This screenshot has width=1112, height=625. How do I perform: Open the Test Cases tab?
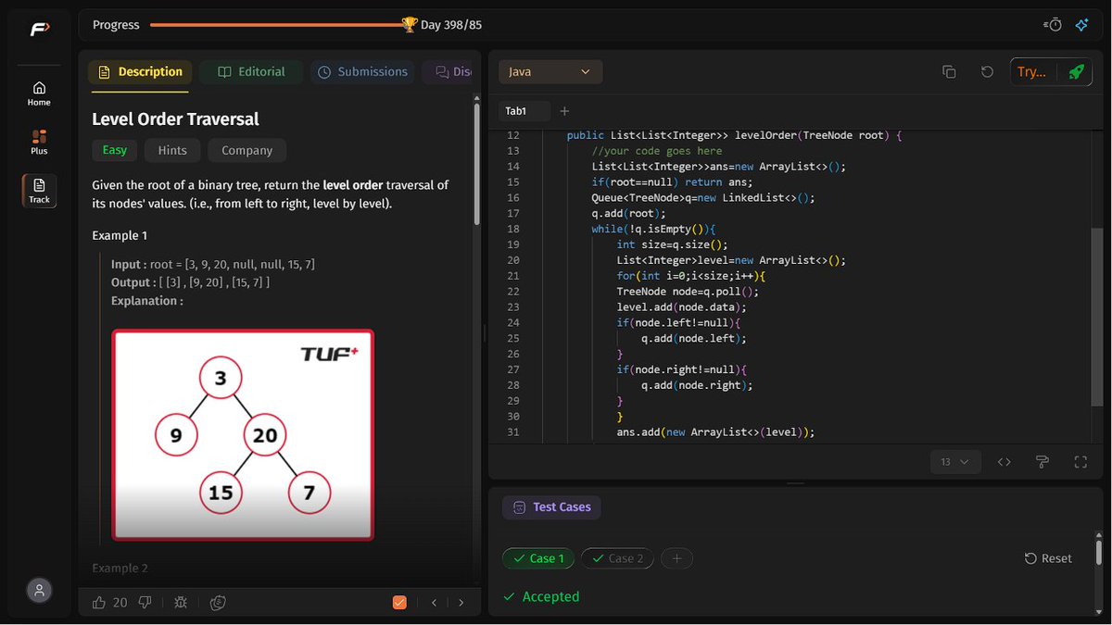pyautogui.click(x=552, y=507)
